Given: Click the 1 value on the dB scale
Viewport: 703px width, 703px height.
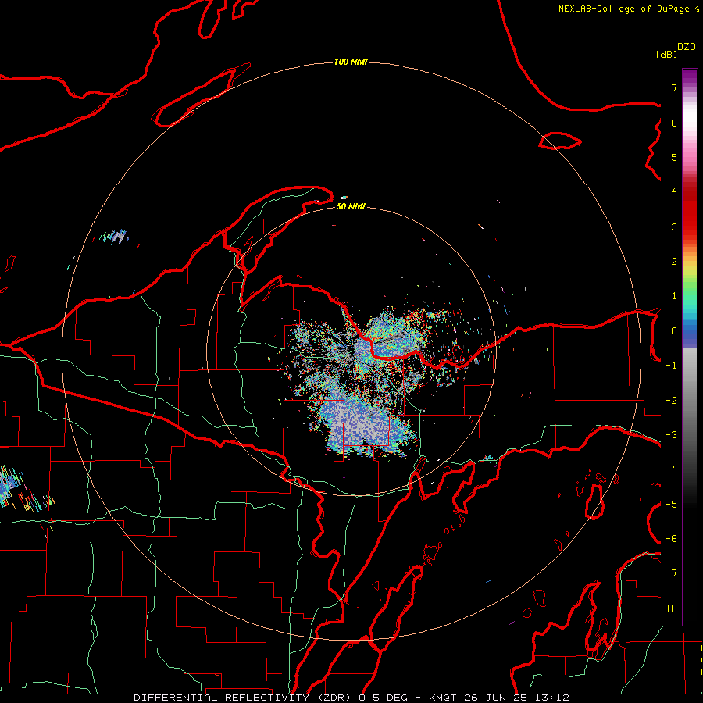Looking at the screenshot, I should 674,296.
